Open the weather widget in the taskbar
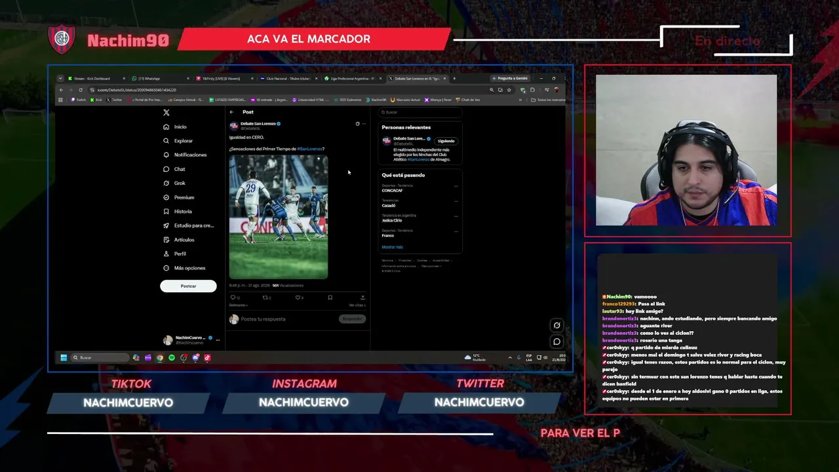The width and height of the screenshot is (839, 472). [475, 358]
